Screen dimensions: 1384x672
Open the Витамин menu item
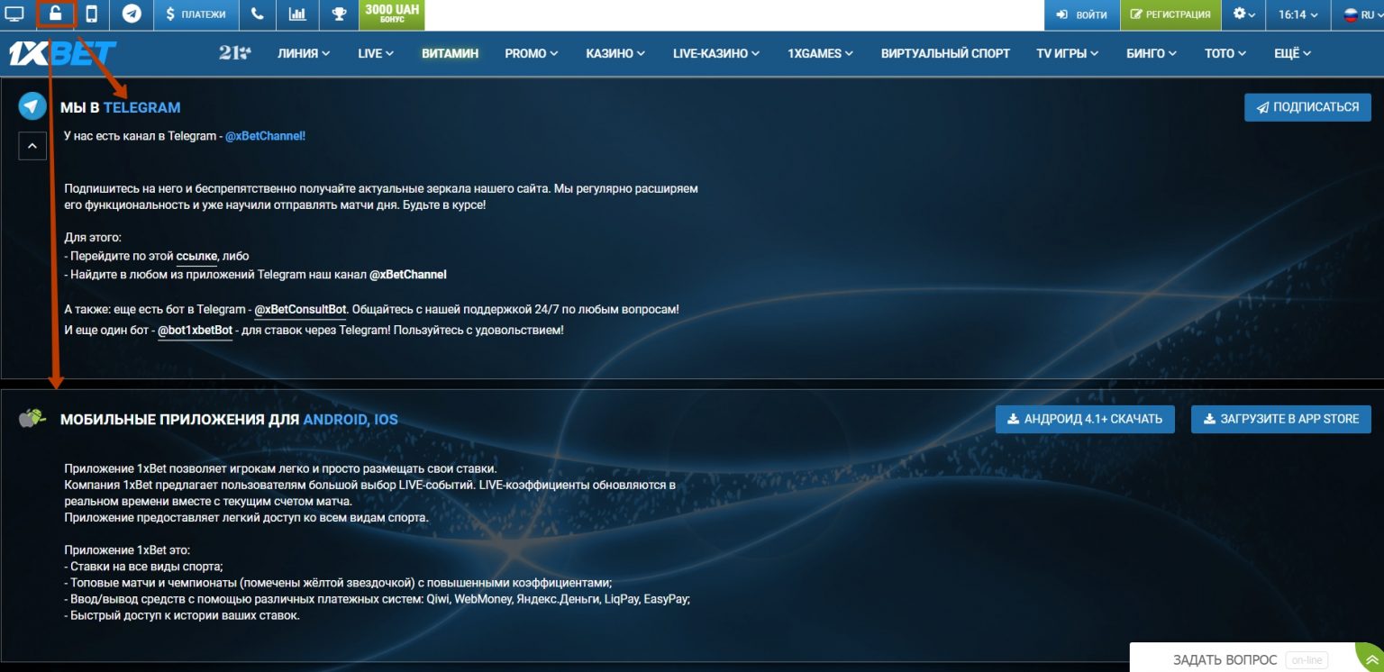[450, 53]
